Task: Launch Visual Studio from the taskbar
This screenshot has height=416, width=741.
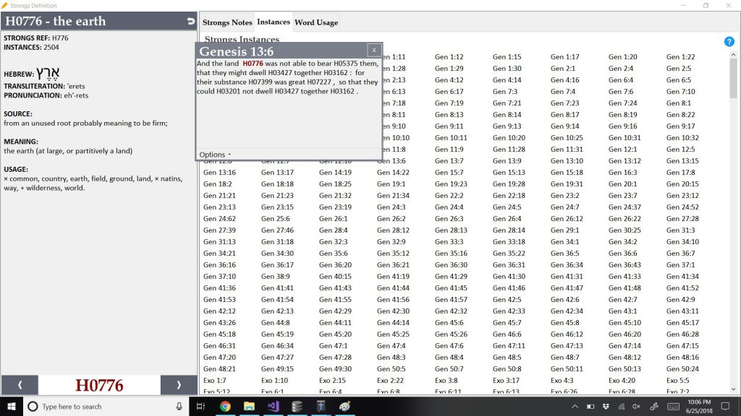Action: coord(273,407)
